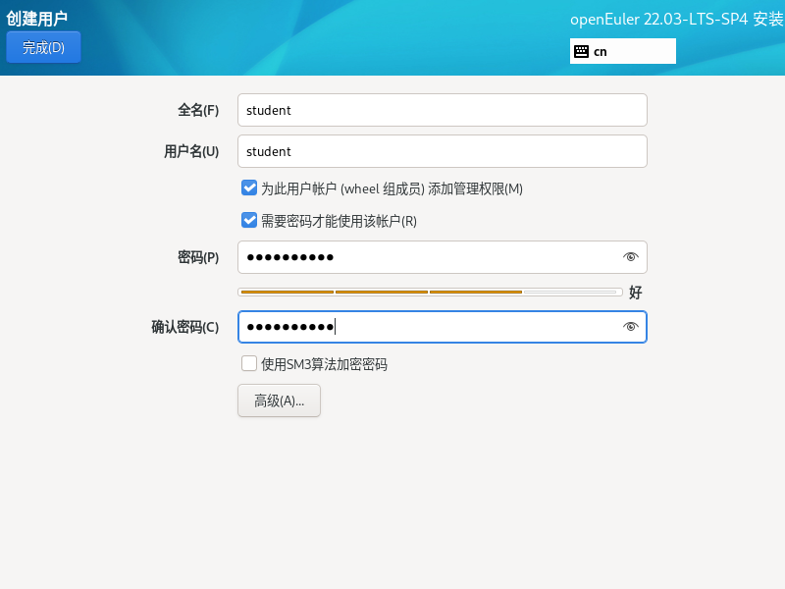This screenshot has height=589, width=785.
Task: Click the 创建用户 page title
Action: 36,19
